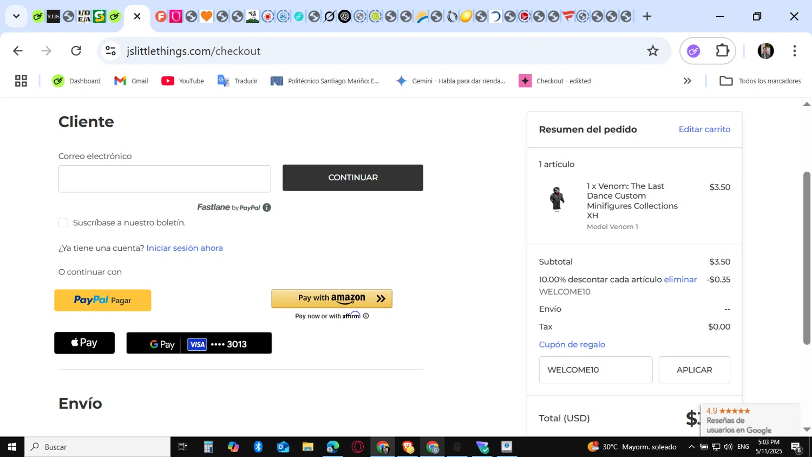Switch to the green S tab
The image size is (812, 457).
(99, 16)
